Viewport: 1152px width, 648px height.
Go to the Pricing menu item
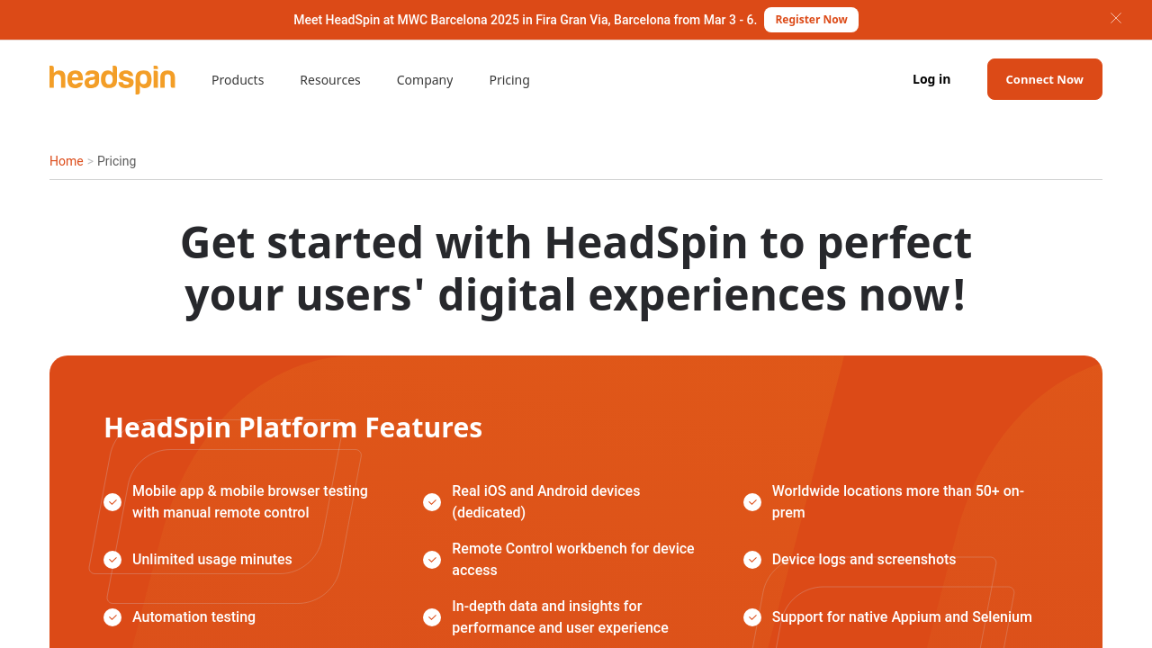click(509, 80)
